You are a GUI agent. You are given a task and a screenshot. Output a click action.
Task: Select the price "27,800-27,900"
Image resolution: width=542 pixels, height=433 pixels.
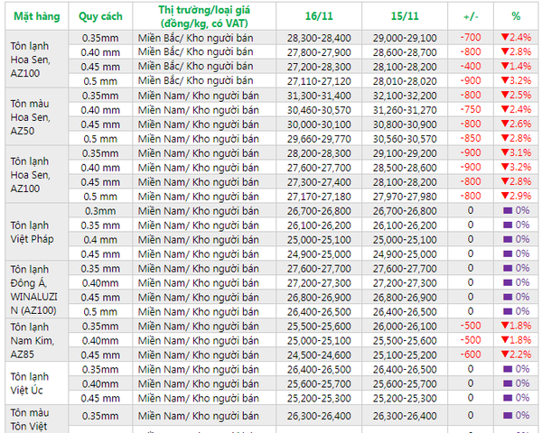coord(319,52)
